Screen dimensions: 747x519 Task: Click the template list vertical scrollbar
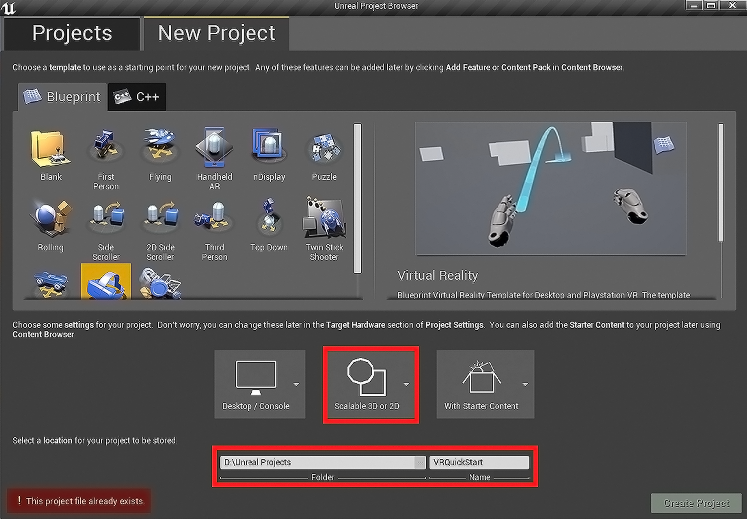click(x=357, y=199)
